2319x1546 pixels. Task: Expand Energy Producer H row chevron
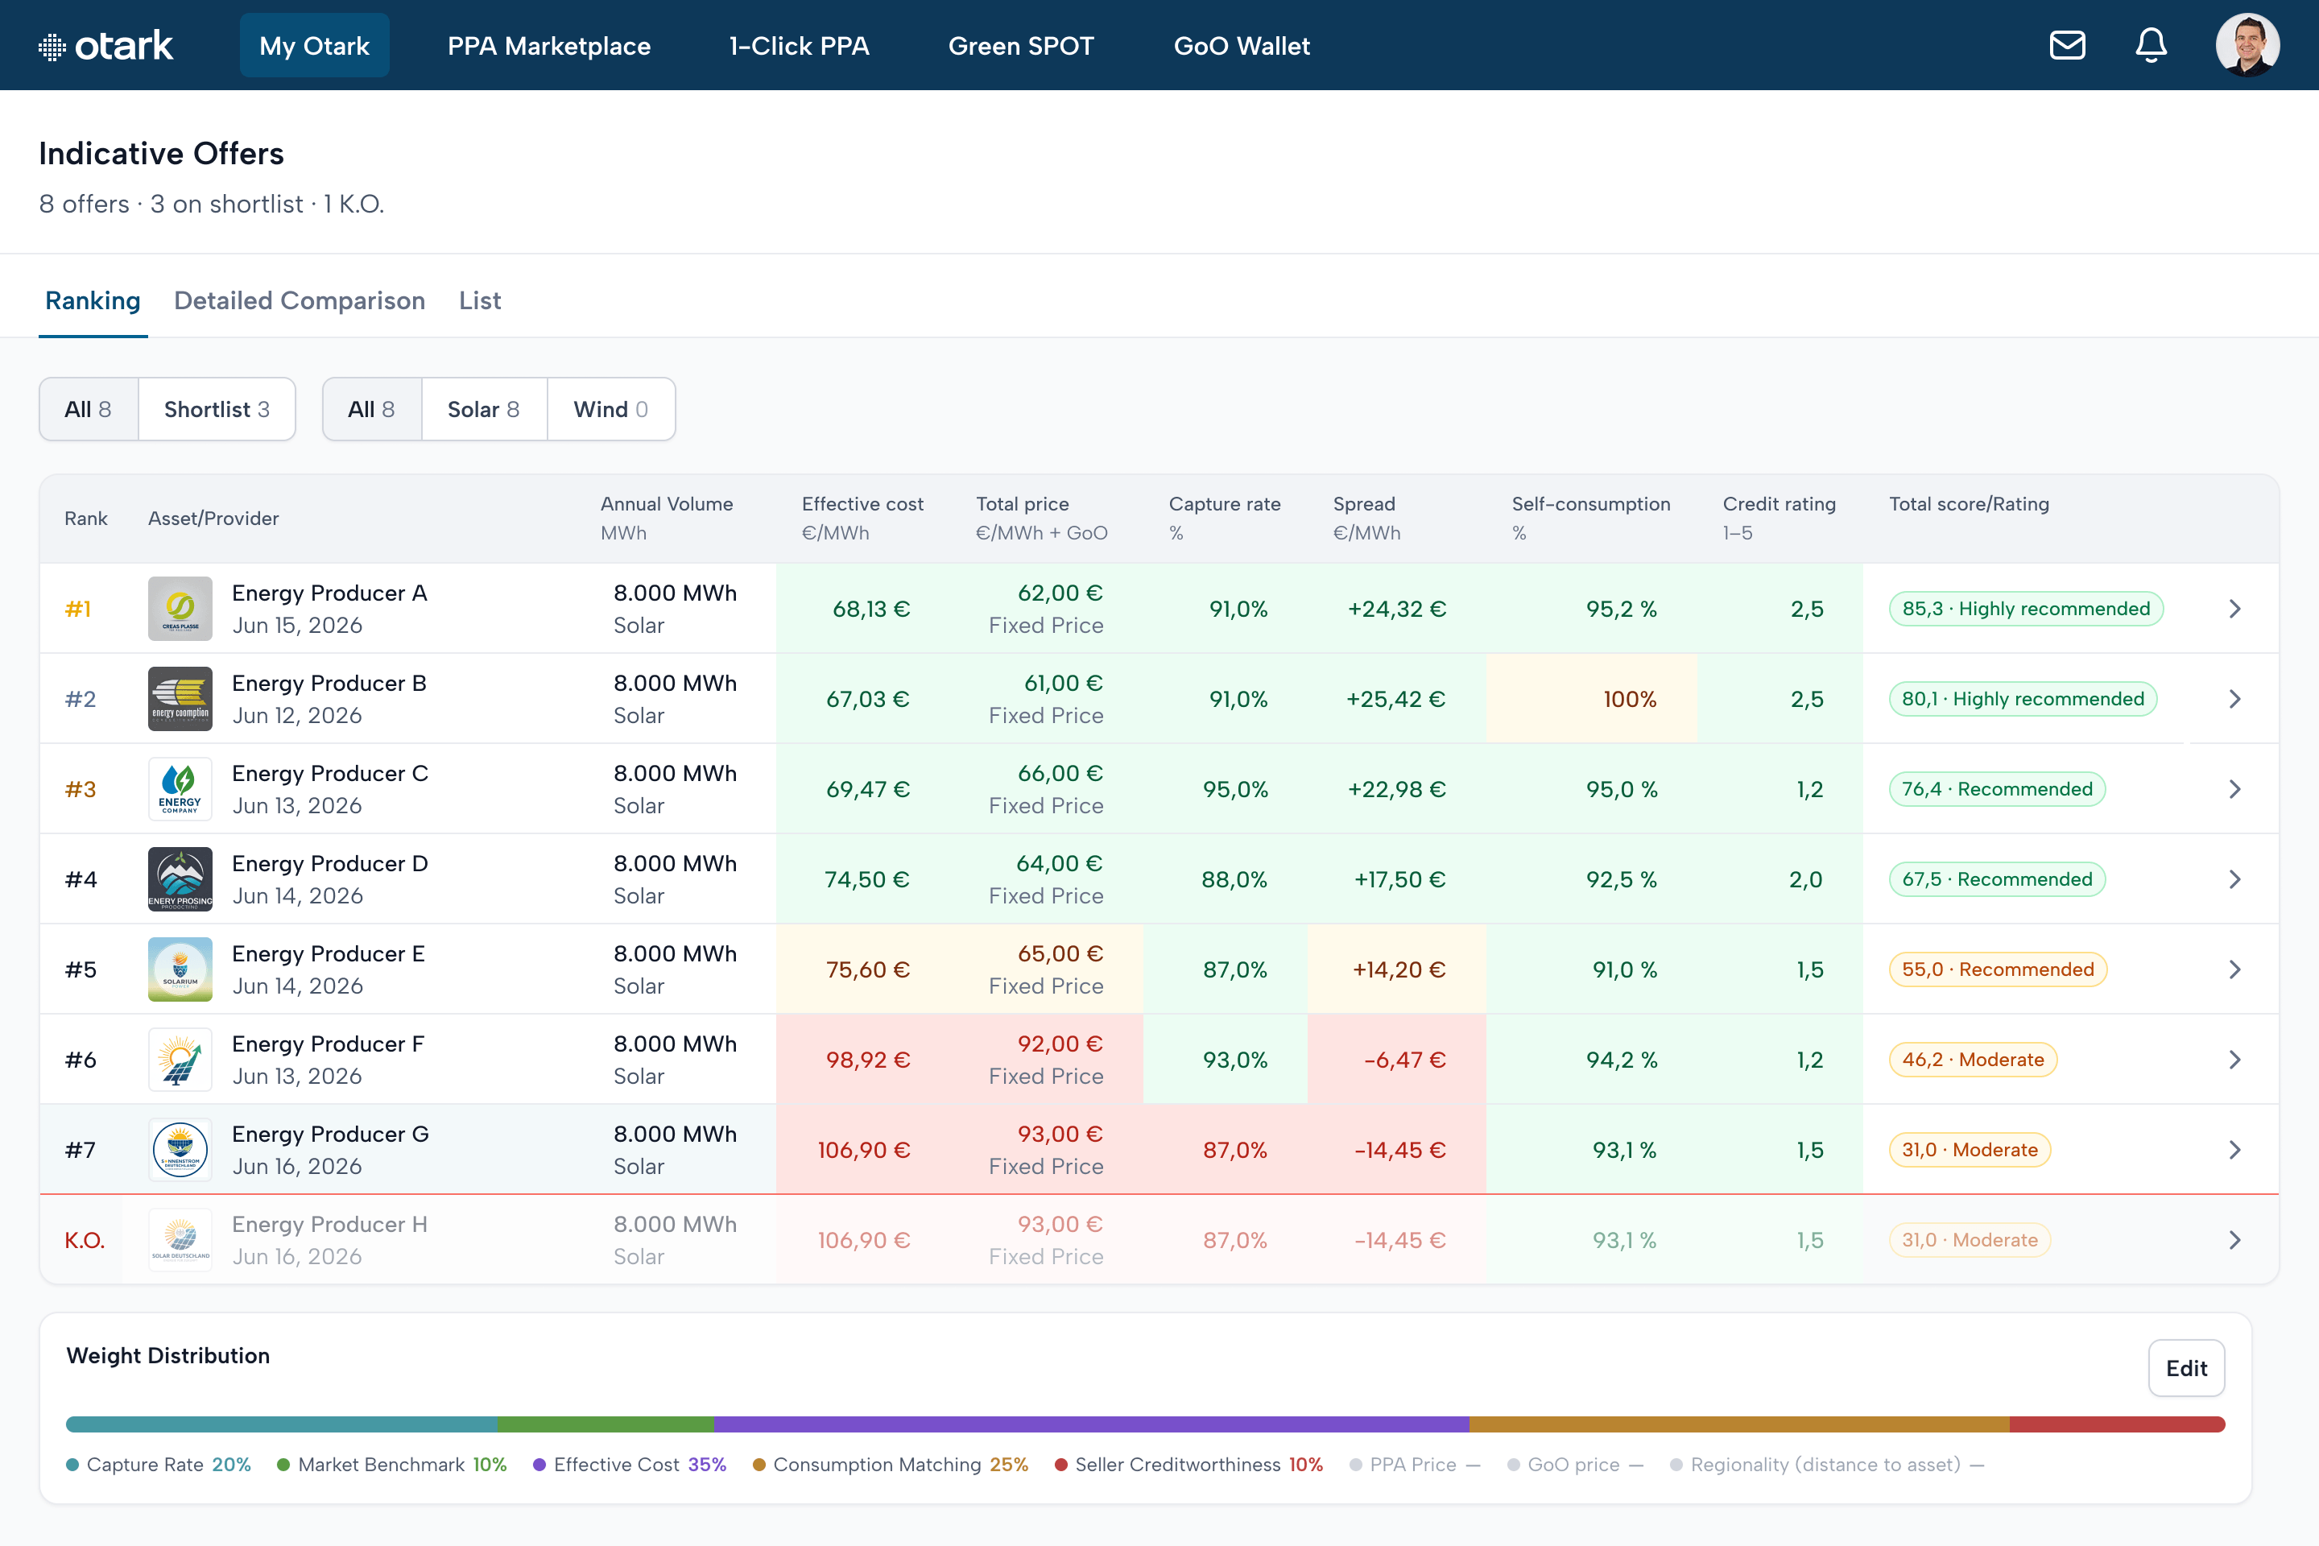pos(2234,1240)
